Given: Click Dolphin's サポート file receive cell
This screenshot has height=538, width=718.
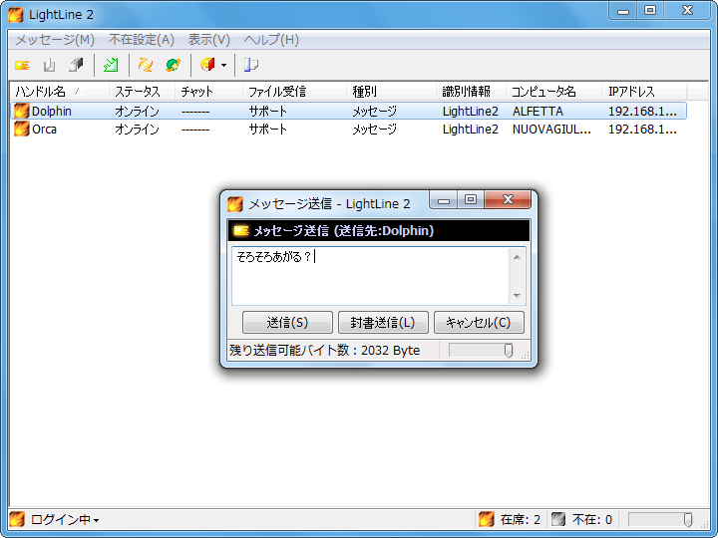Looking at the screenshot, I should click(x=268, y=112).
